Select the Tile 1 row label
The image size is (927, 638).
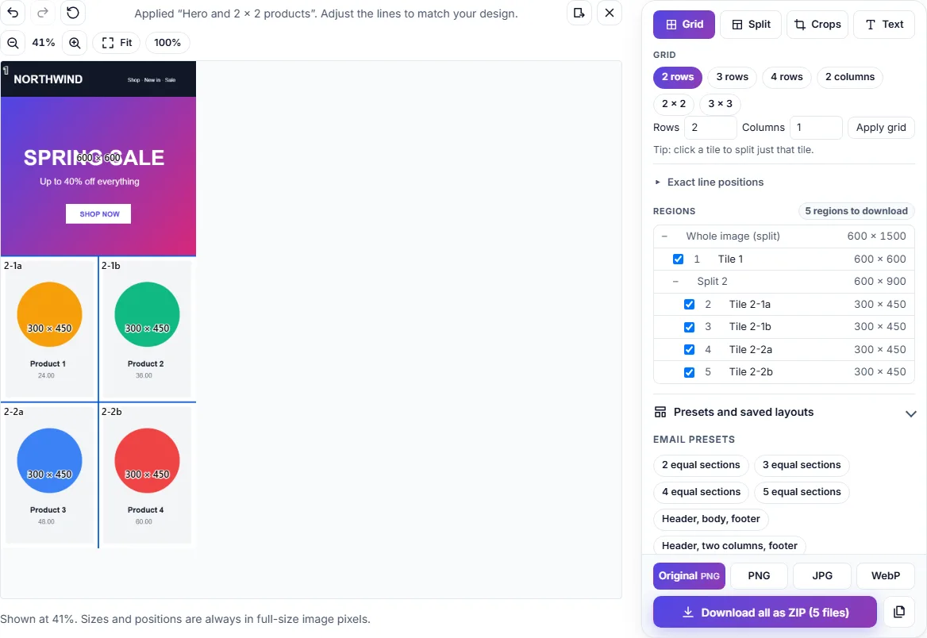731,259
